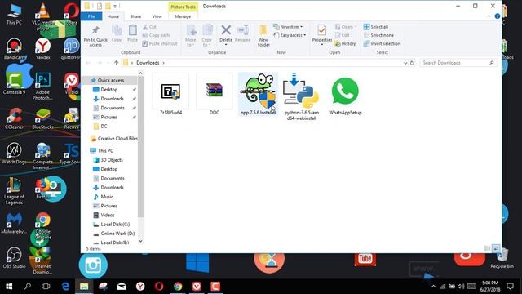Open file Properties from the ribbon
This screenshot has height=294, width=522.
322,34
